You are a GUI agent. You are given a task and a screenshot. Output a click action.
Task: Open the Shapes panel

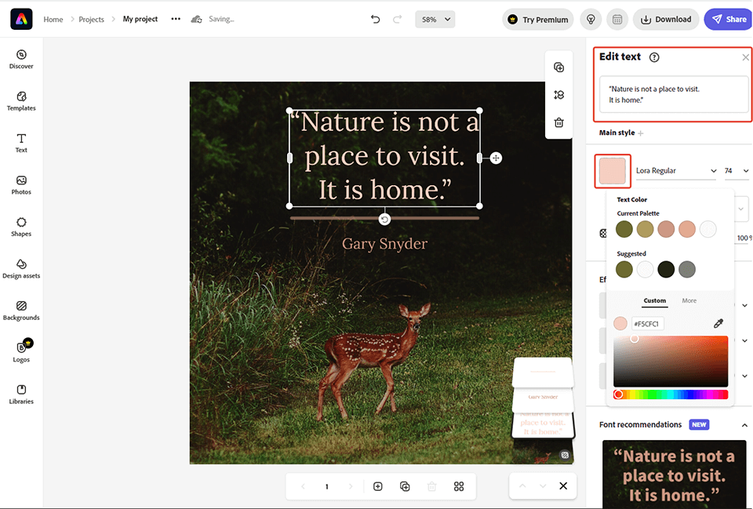[x=21, y=227]
